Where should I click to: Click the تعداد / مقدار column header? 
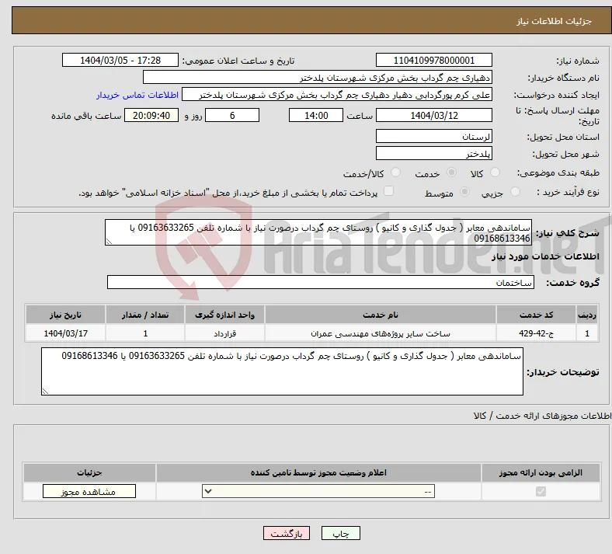pyautogui.click(x=144, y=315)
